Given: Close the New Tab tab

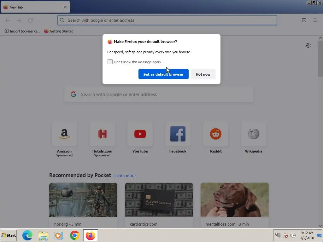Looking at the screenshot, I should coord(65,7).
